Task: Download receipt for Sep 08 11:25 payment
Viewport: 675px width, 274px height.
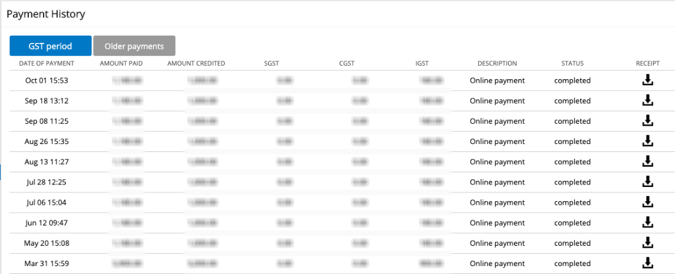Action: pyautogui.click(x=647, y=121)
